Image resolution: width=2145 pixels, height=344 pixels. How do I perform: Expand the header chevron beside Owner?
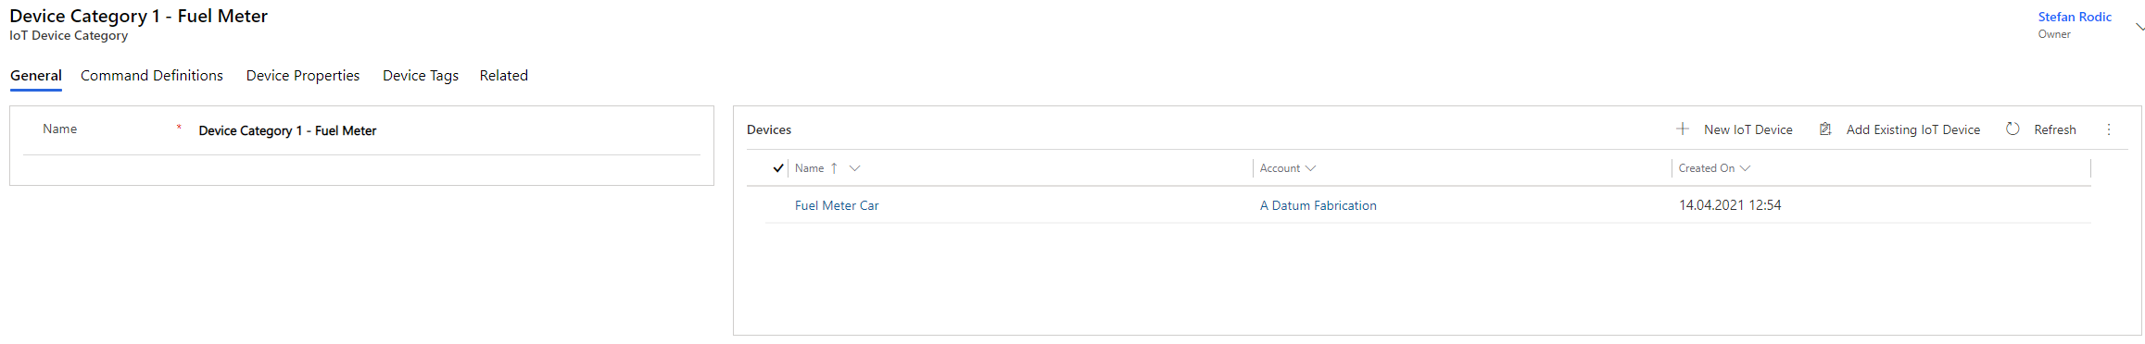tap(2139, 26)
